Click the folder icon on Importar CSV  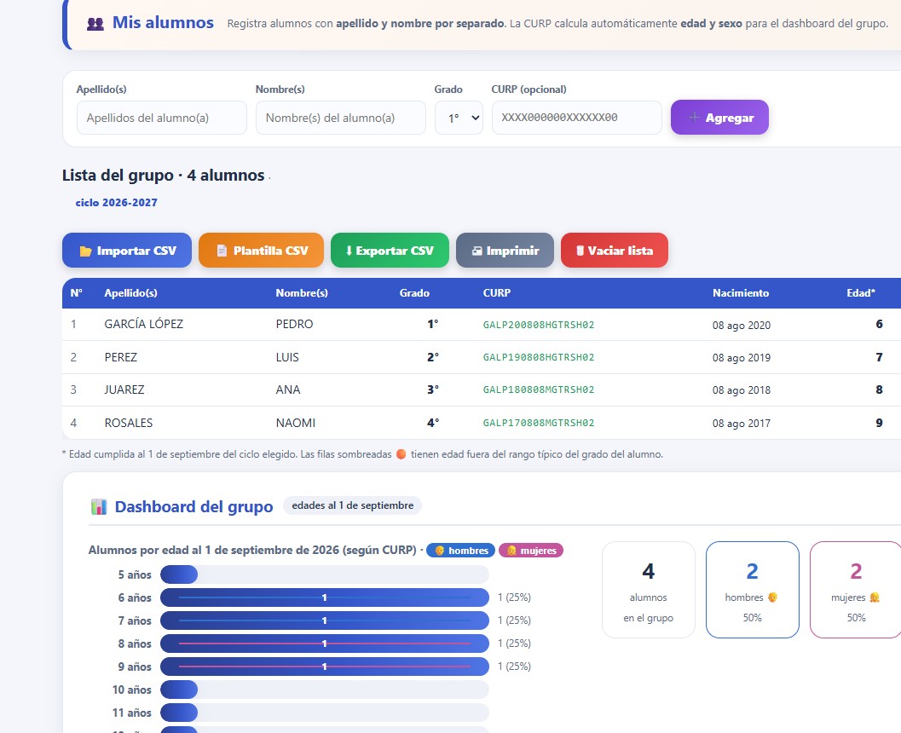(85, 251)
